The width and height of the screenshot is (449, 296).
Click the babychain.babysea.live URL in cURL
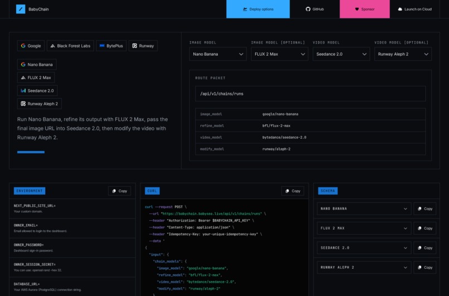(x=211, y=213)
